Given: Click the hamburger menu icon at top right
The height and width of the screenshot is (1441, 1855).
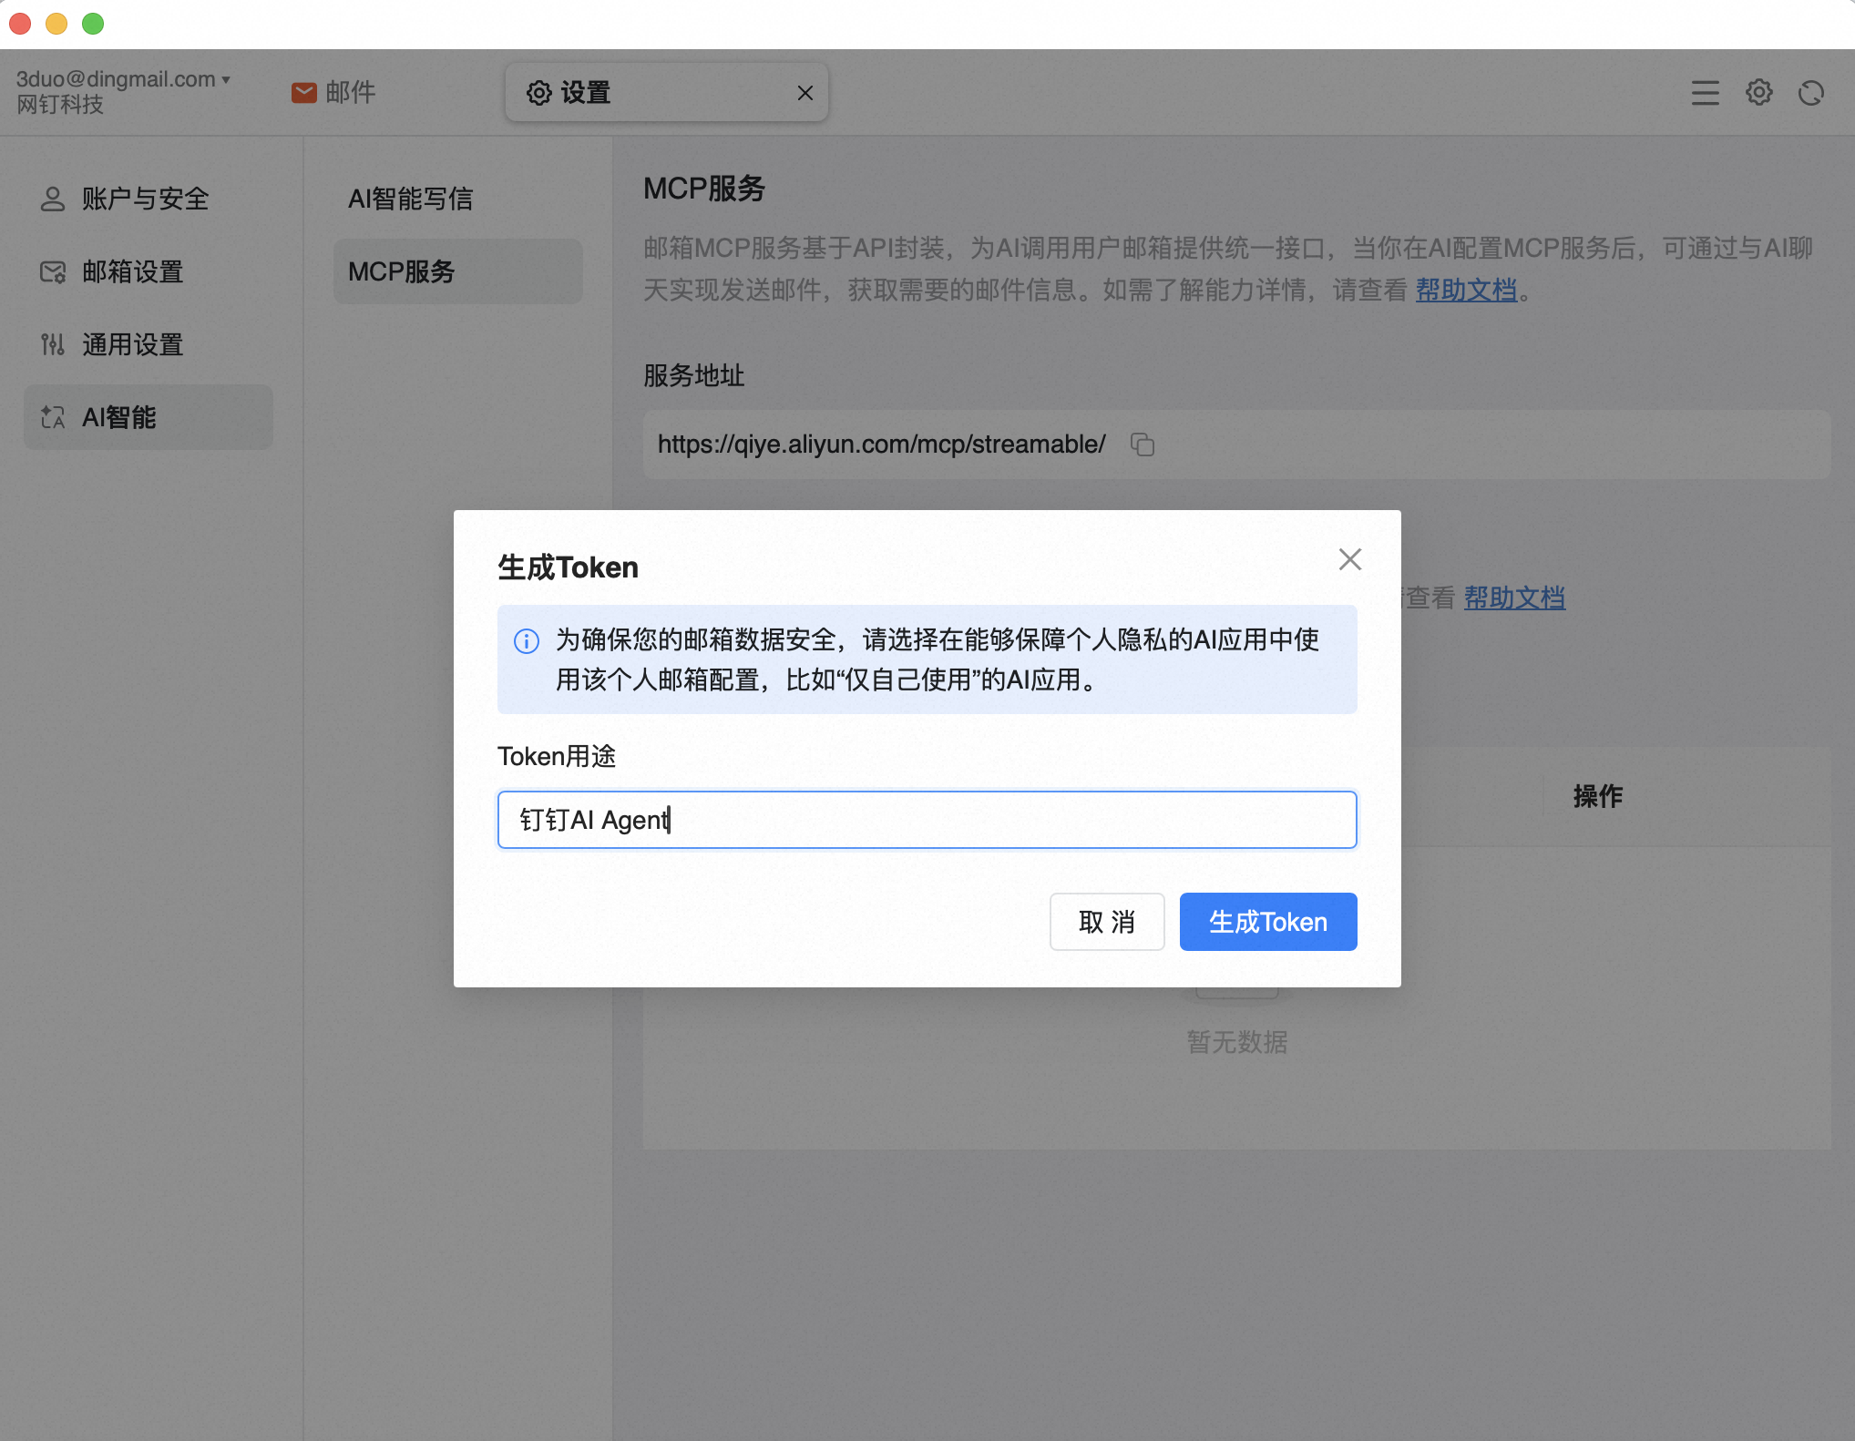Looking at the screenshot, I should (x=1705, y=93).
